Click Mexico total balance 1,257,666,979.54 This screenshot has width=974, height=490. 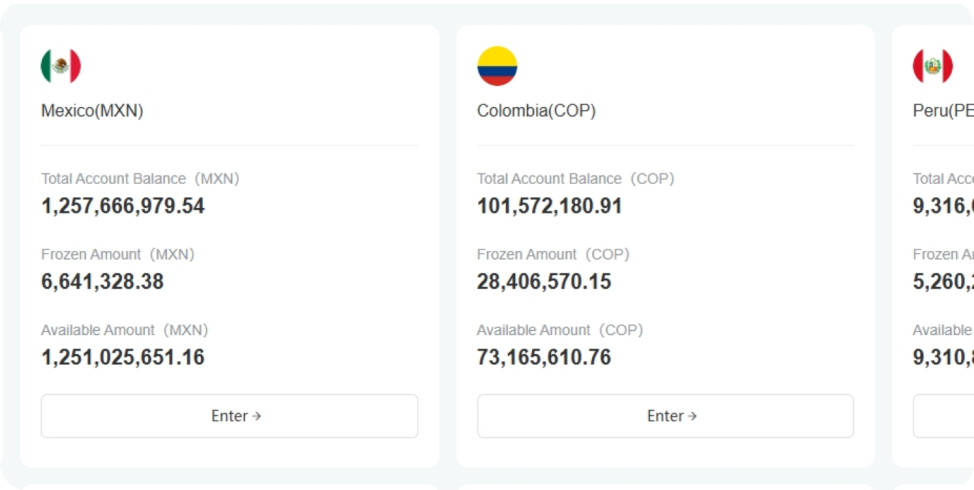[123, 206]
